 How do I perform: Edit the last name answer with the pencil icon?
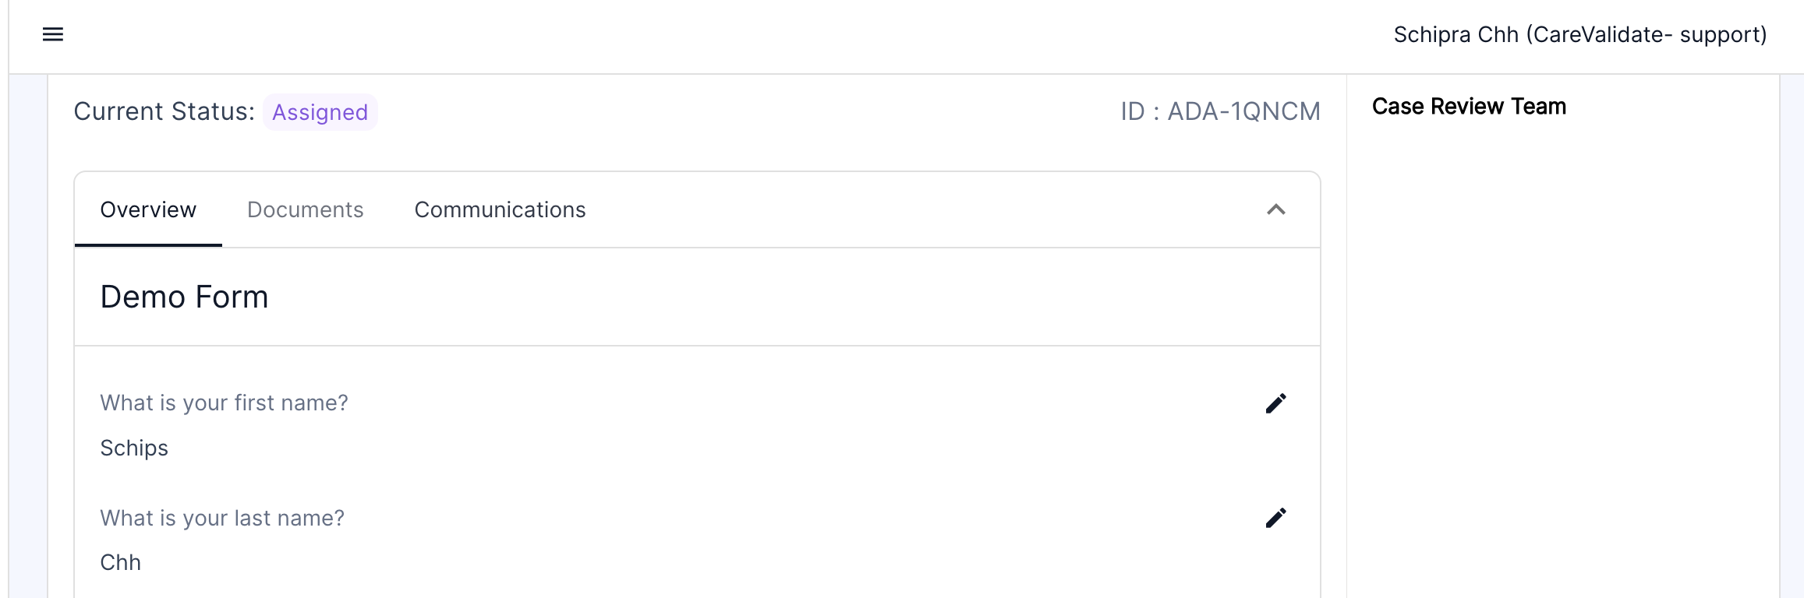coord(1276,518)
